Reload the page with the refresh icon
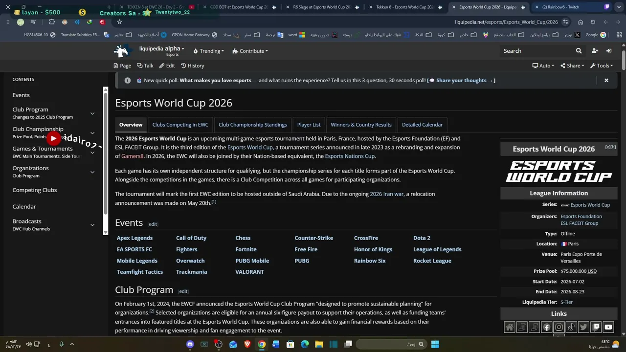The height and width of the screenshot is (352, 626). point(593,22)
